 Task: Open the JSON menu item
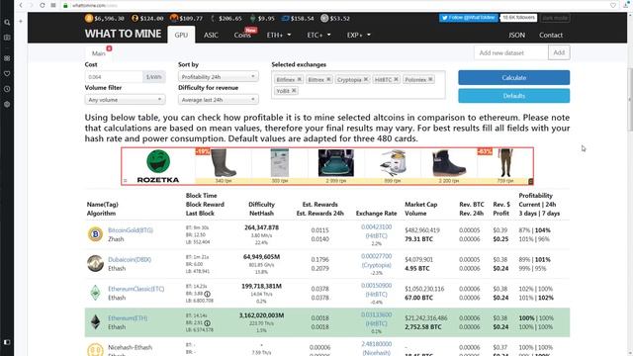(516, 36)
